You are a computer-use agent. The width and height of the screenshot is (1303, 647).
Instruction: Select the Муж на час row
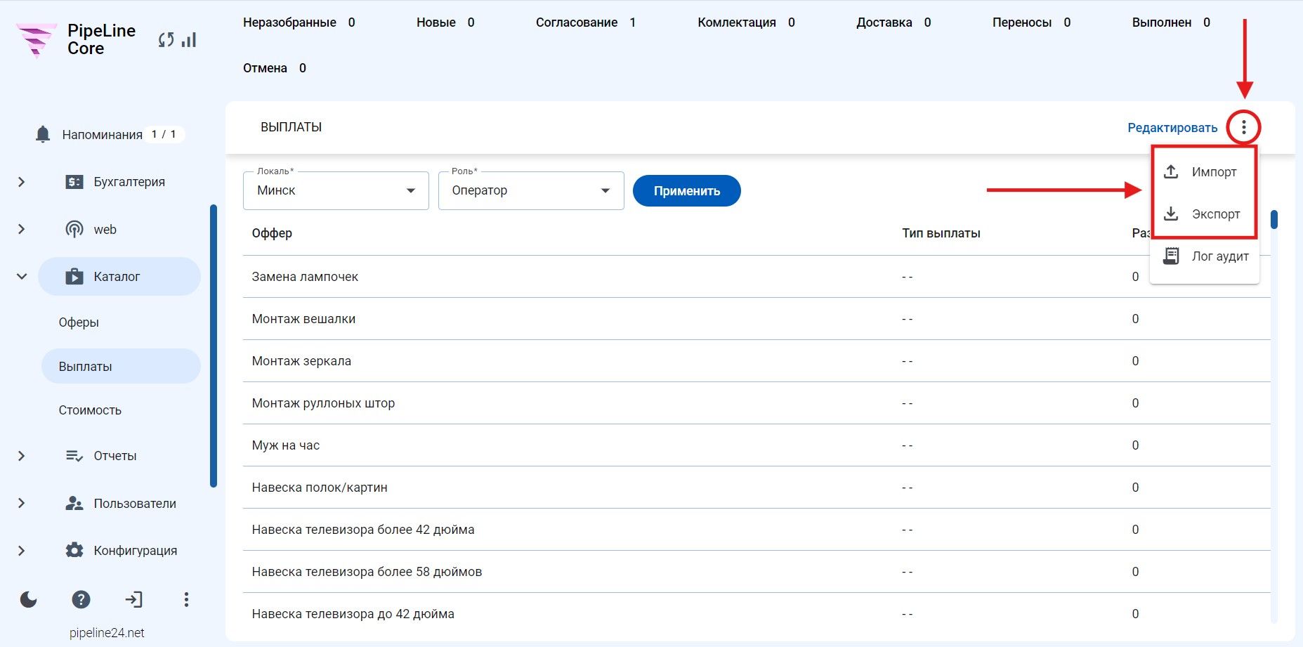(x=757, y=445)
